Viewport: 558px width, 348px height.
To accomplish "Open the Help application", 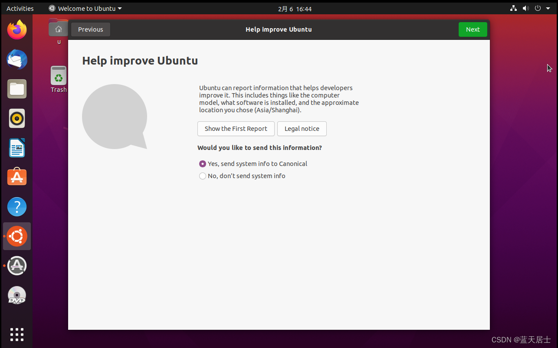I will coord(16,207).
